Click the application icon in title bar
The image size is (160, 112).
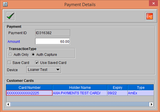pyautogui.click(x=5, y=4)
